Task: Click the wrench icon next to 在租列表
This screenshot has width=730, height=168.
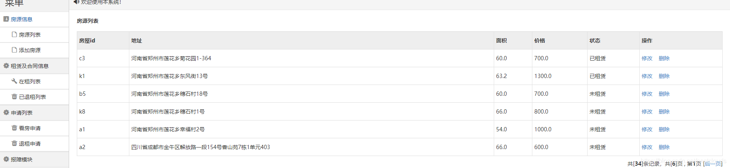Action: click(14, 81)
